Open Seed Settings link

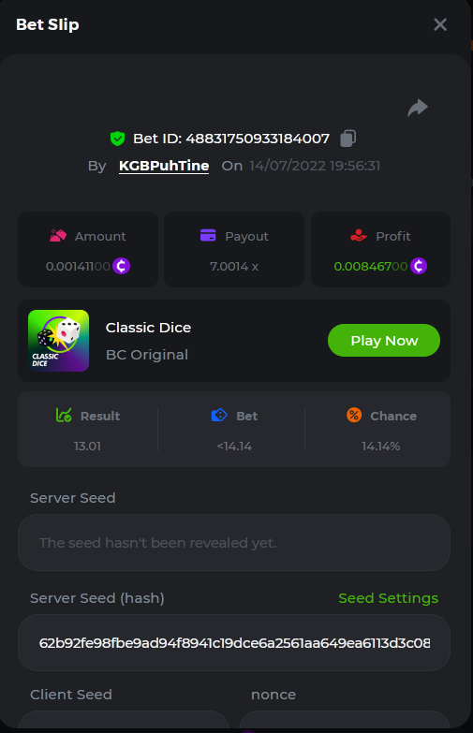[389, 598]
